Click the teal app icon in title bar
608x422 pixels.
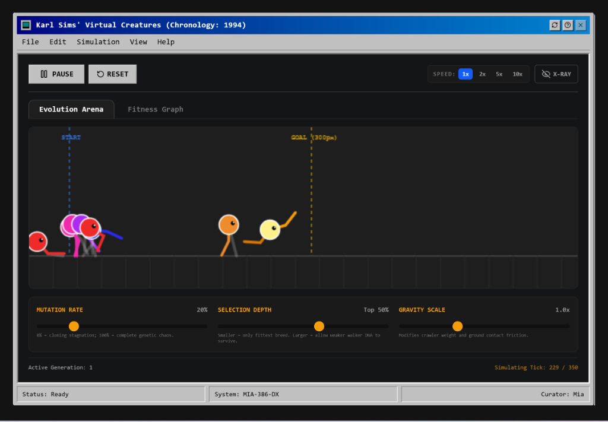click(x=26, y=25)
